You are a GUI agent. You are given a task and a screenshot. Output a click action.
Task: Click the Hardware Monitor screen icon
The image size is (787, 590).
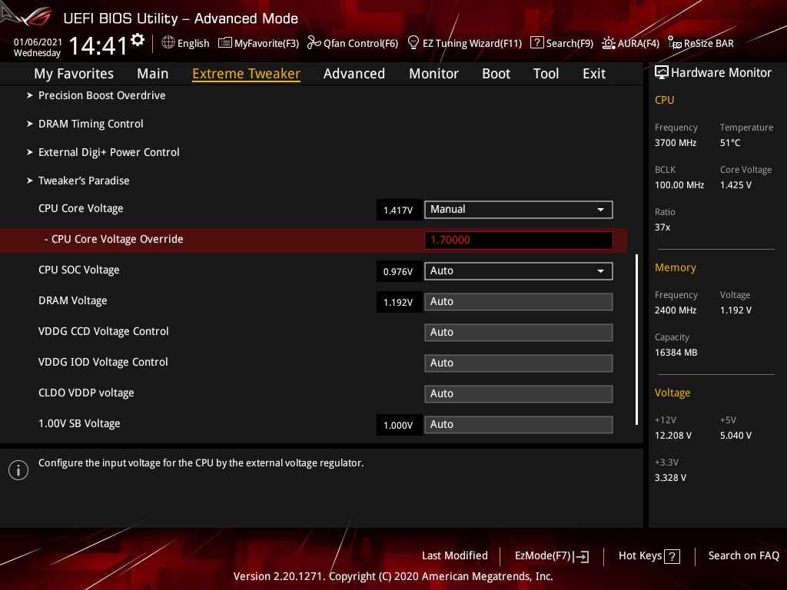[x=662, y=73]
